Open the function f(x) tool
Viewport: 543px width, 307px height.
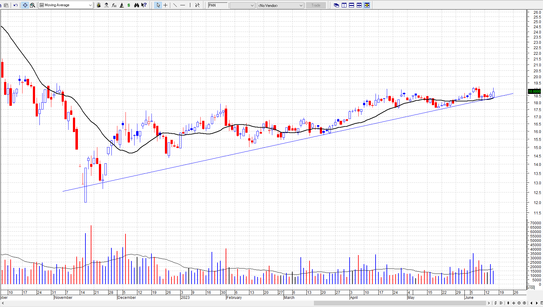pyautogui.click(x=114, y=5)
